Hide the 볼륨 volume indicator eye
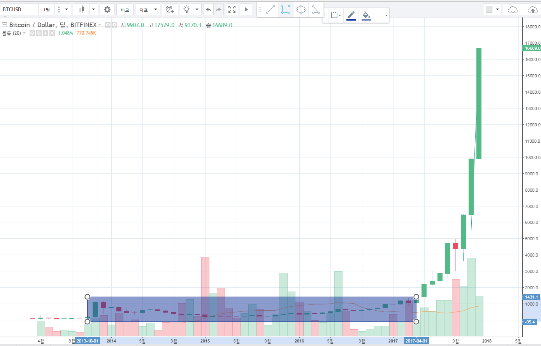Viewport: 541px width, 346px height. pyautogui.click(x=32, y=33)
